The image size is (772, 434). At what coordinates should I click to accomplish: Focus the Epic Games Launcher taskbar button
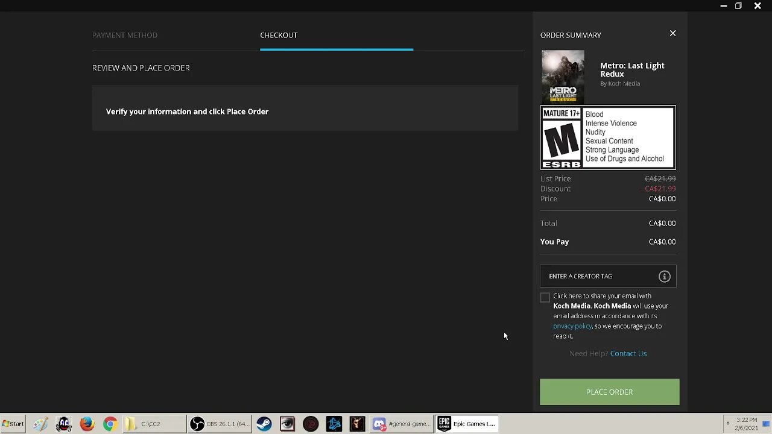(x=467, y=424)
